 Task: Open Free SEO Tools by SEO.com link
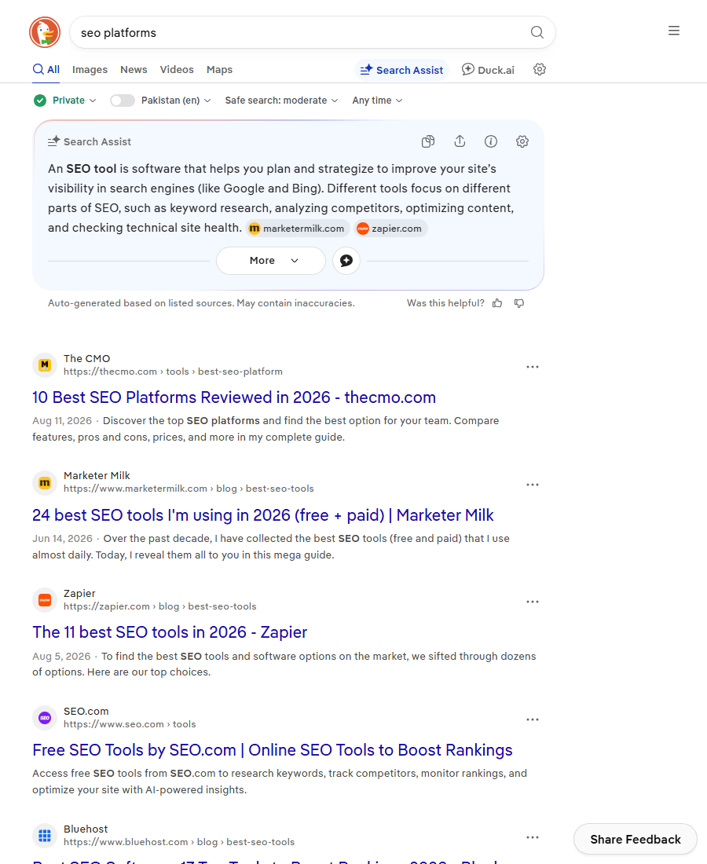tap(273, 750)
